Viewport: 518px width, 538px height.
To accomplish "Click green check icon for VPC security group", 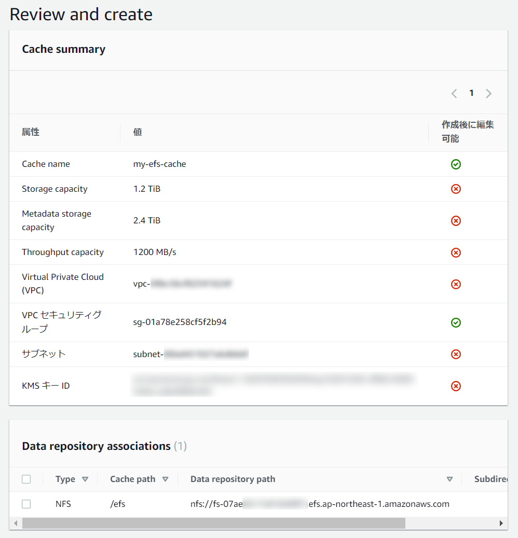I will pos(456,322).
